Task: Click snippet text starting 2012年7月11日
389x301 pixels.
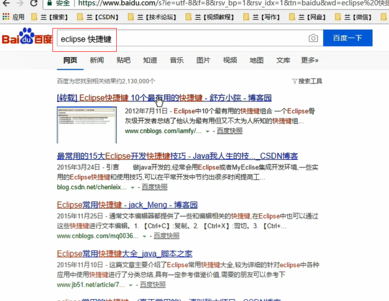Action: [x=220, y=116]
